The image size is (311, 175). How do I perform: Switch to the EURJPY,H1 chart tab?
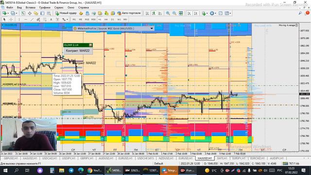pyautogui.click(x=239, y=158)
